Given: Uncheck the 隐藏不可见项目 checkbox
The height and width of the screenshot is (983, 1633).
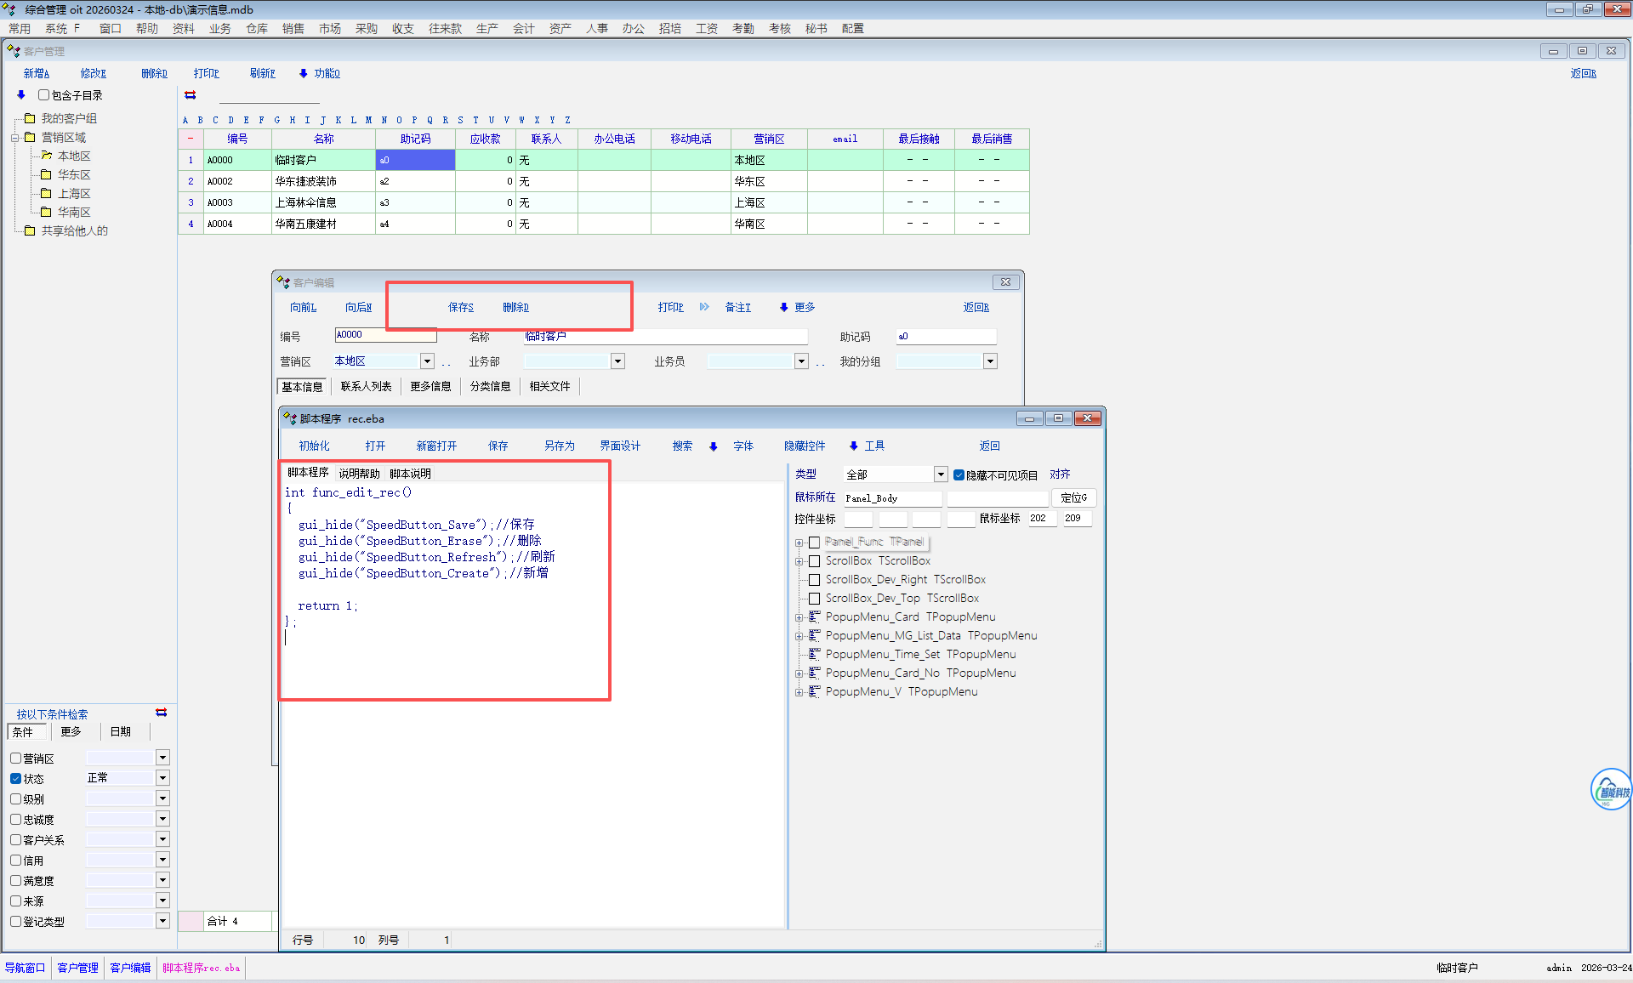Looking at the screenshot, I should tap(959, 474).
